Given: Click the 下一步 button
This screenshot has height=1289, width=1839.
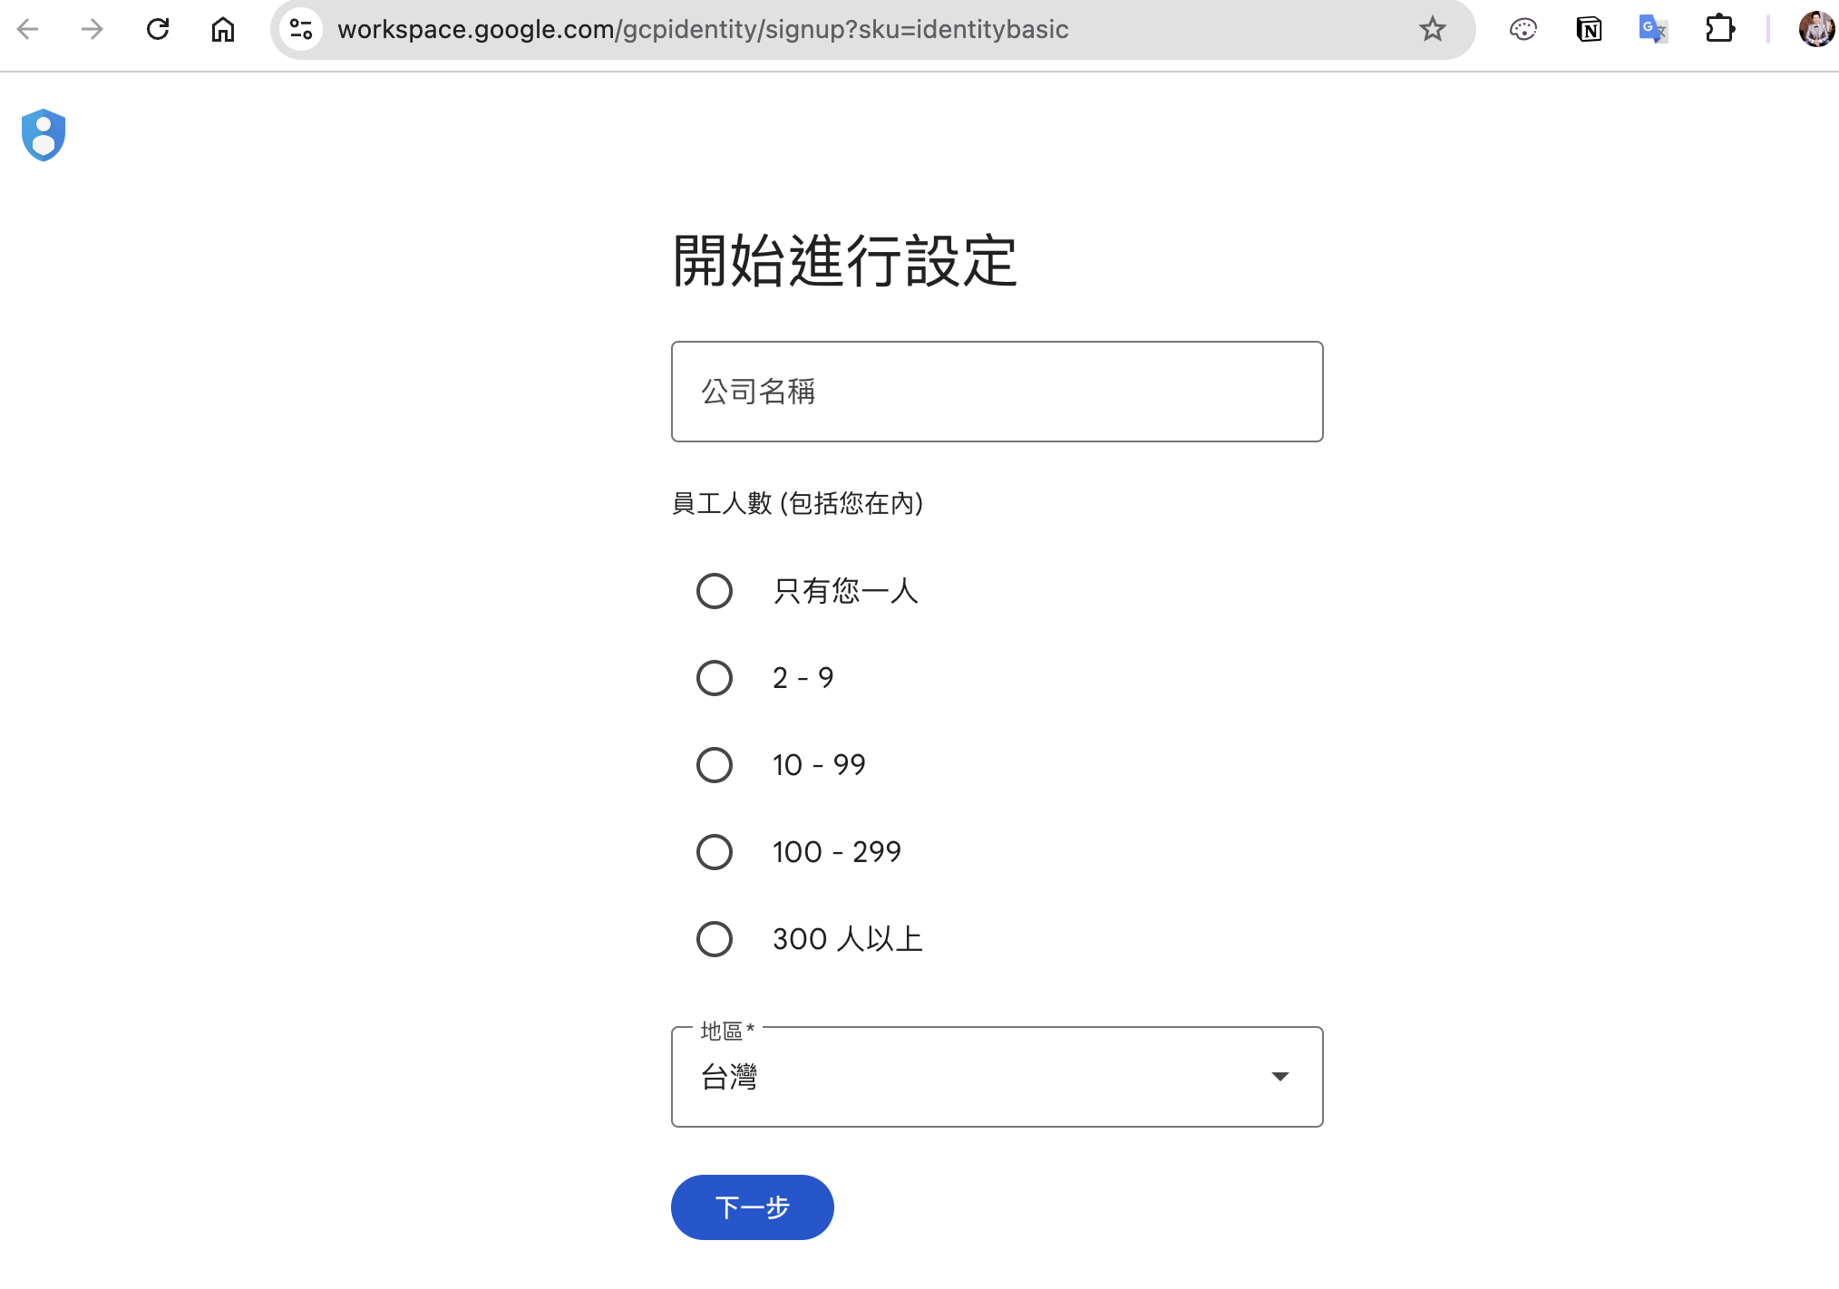Looking at the screenshot, I should (752, 1207).
